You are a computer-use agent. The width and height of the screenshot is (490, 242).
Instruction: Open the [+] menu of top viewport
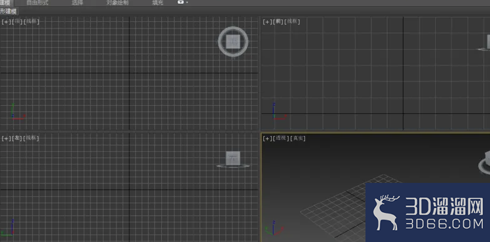pyautogui.click(x=6, y=22)
